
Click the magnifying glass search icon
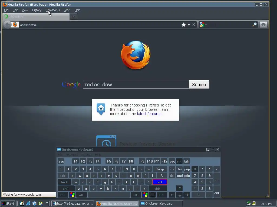(254, 25)
